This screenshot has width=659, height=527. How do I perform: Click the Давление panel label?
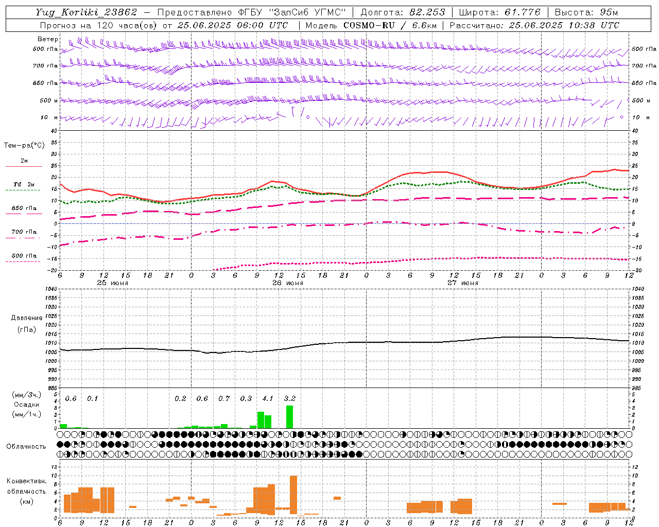[x=27, y=318]
